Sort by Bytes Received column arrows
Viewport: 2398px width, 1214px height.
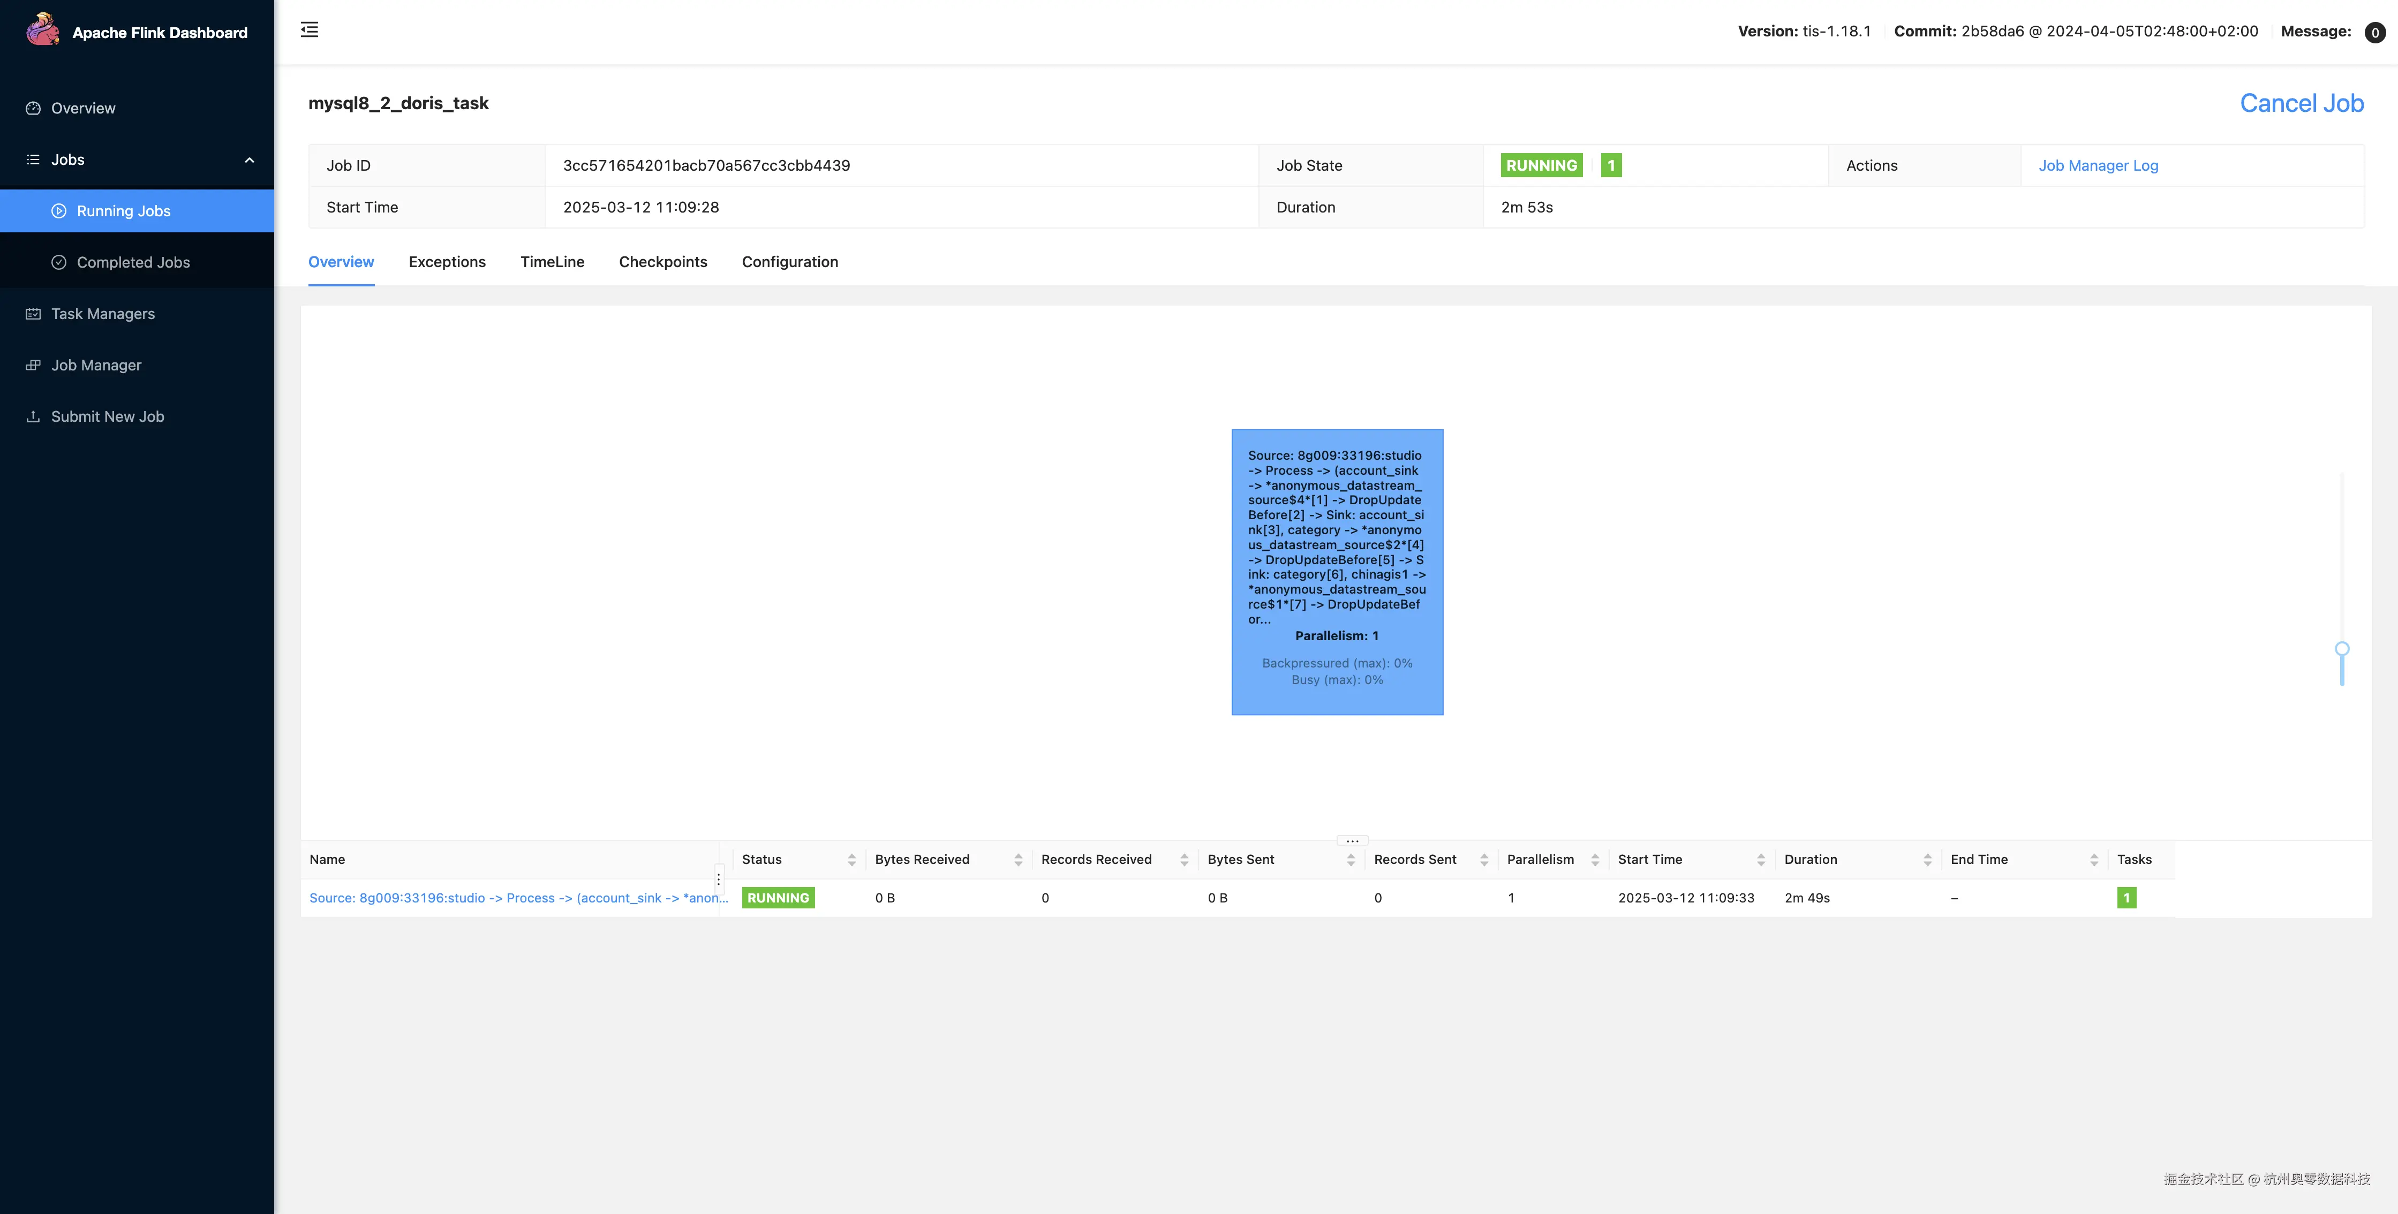tap(1017, 860)
